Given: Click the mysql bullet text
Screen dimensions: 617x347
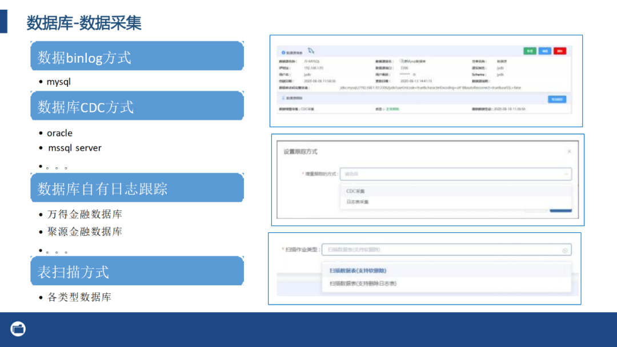Looking at the screenshot, I should [59, 82].
